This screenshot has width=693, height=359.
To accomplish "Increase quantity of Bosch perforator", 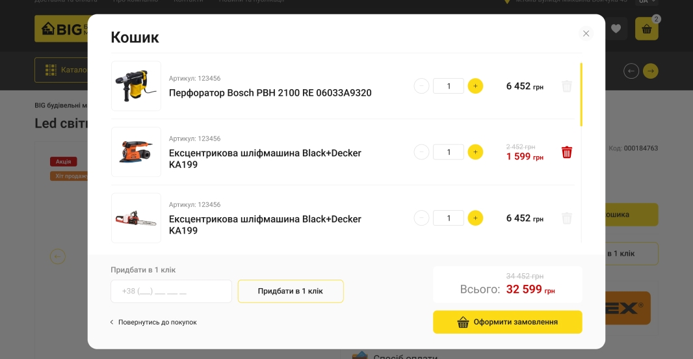I will click(475, 86).
